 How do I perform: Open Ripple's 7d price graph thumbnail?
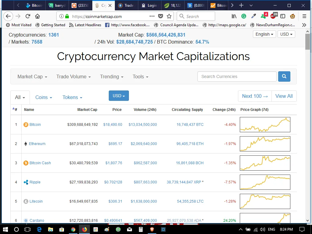pyautogui.click(x=265, y=182)
